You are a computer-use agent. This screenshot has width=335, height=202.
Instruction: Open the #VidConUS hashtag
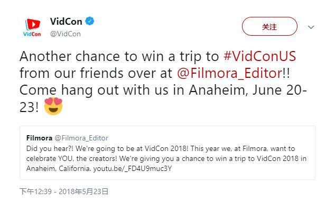259,56
